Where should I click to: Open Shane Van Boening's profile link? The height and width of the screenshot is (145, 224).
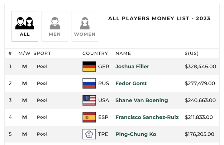(141, 100)
